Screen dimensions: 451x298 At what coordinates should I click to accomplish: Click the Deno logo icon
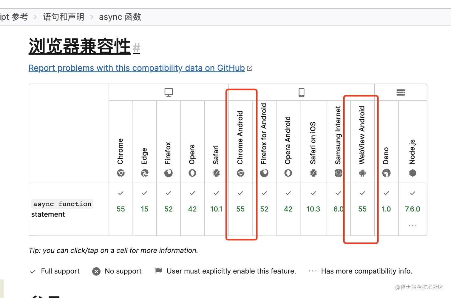(386, 173)
